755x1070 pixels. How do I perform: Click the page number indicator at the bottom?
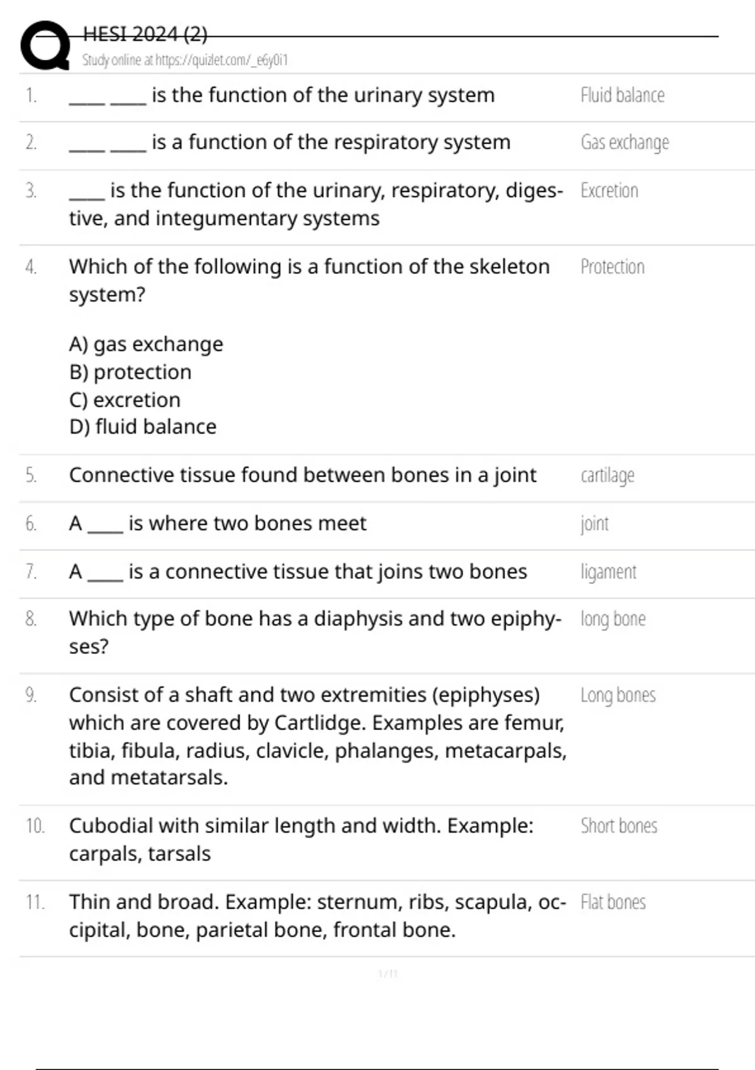[388, 974]
